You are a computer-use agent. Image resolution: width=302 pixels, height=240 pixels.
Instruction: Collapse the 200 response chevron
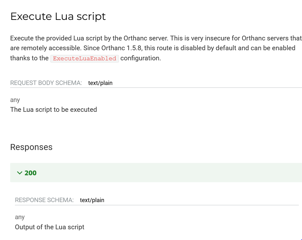20,173
